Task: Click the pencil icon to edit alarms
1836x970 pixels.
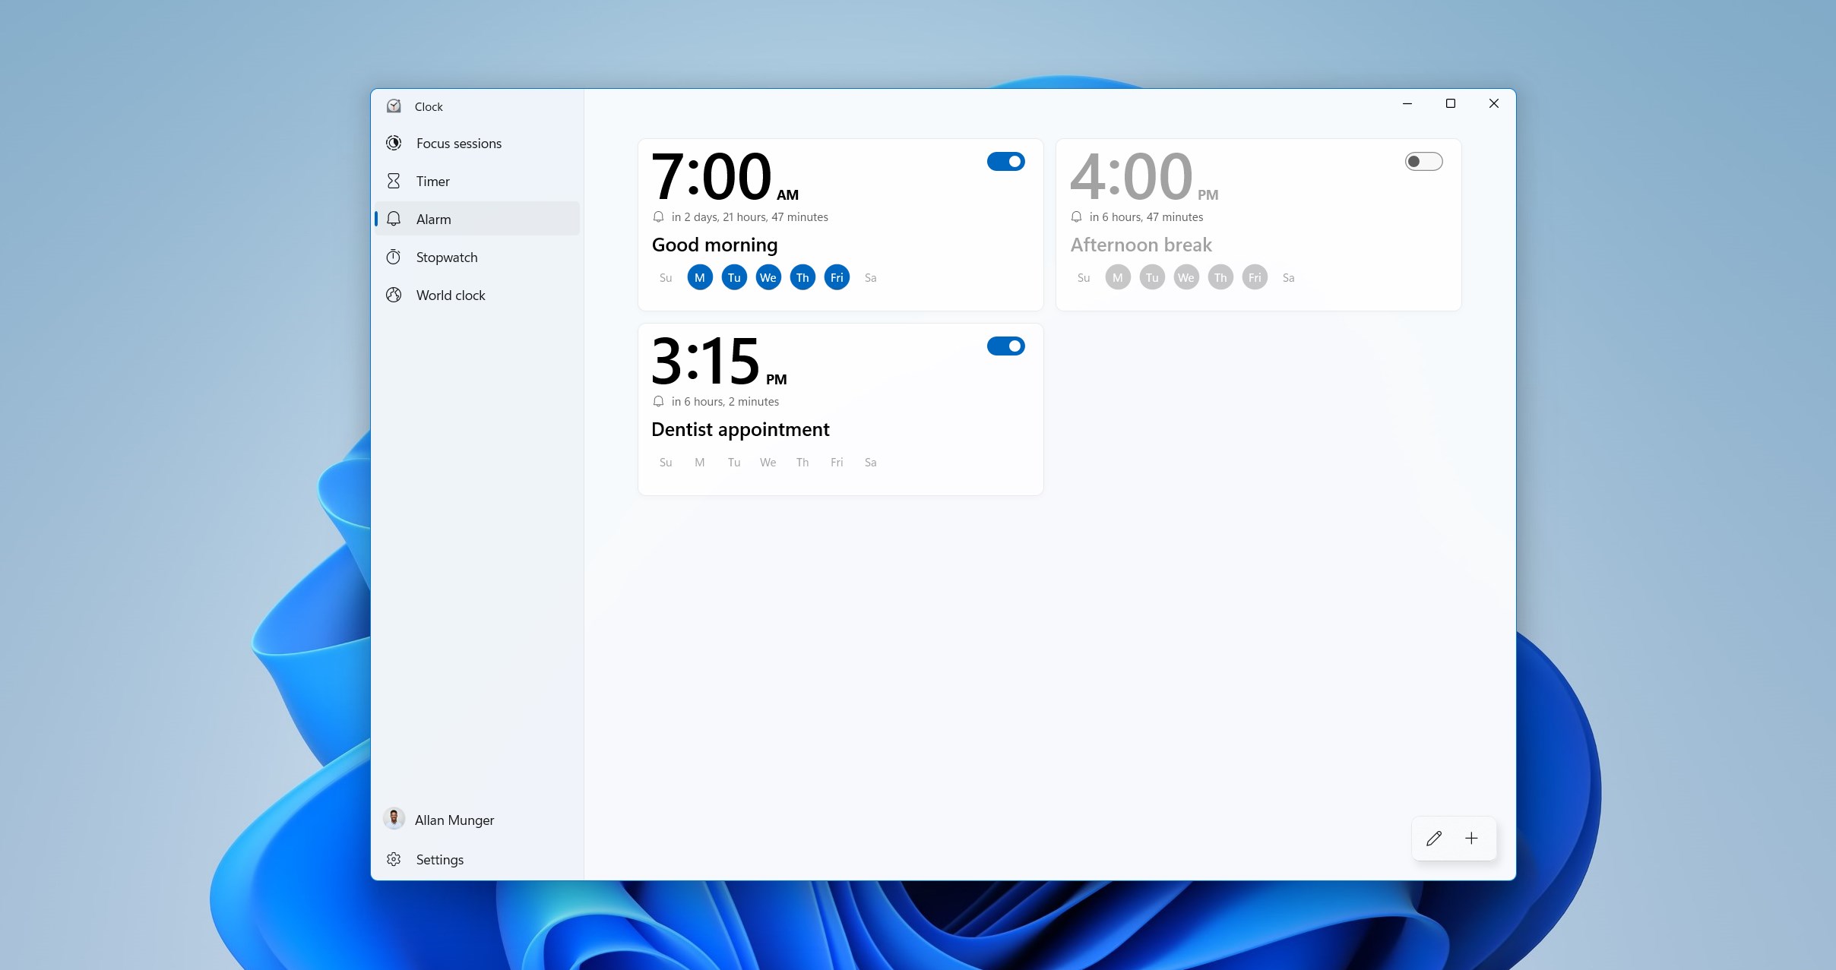Action: coord(1435,839)
